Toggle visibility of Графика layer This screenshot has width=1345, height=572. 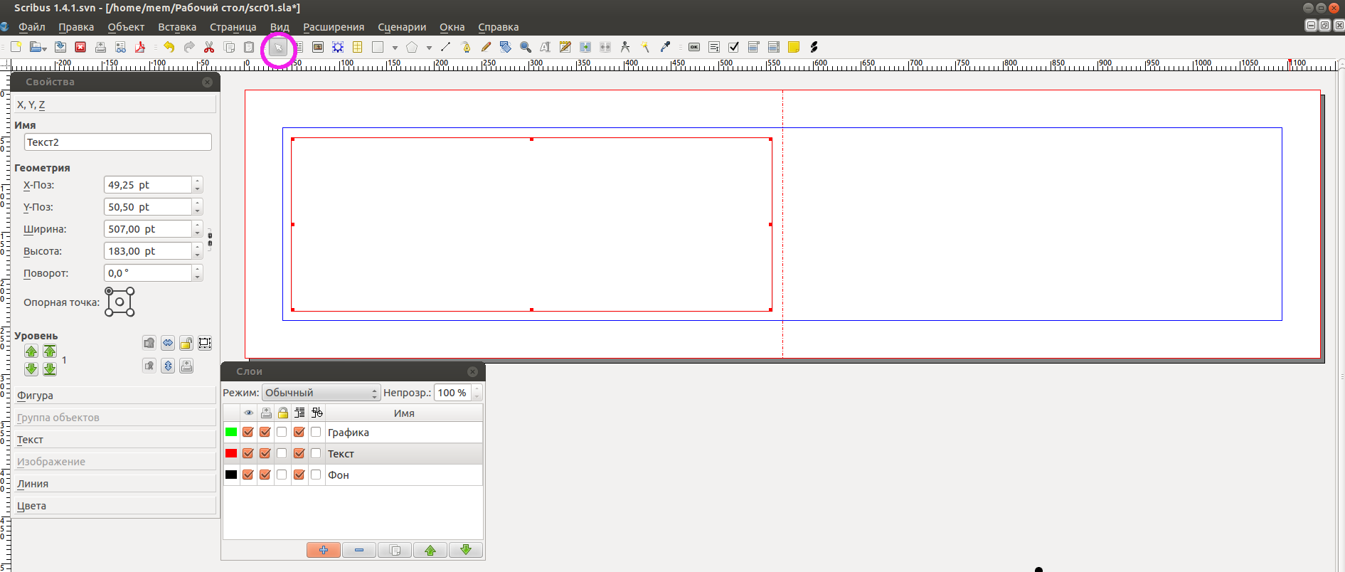pyautogui.click(x=248, y=432)
